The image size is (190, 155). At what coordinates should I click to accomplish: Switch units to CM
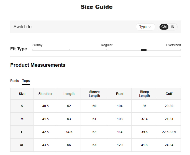(164, 27)
